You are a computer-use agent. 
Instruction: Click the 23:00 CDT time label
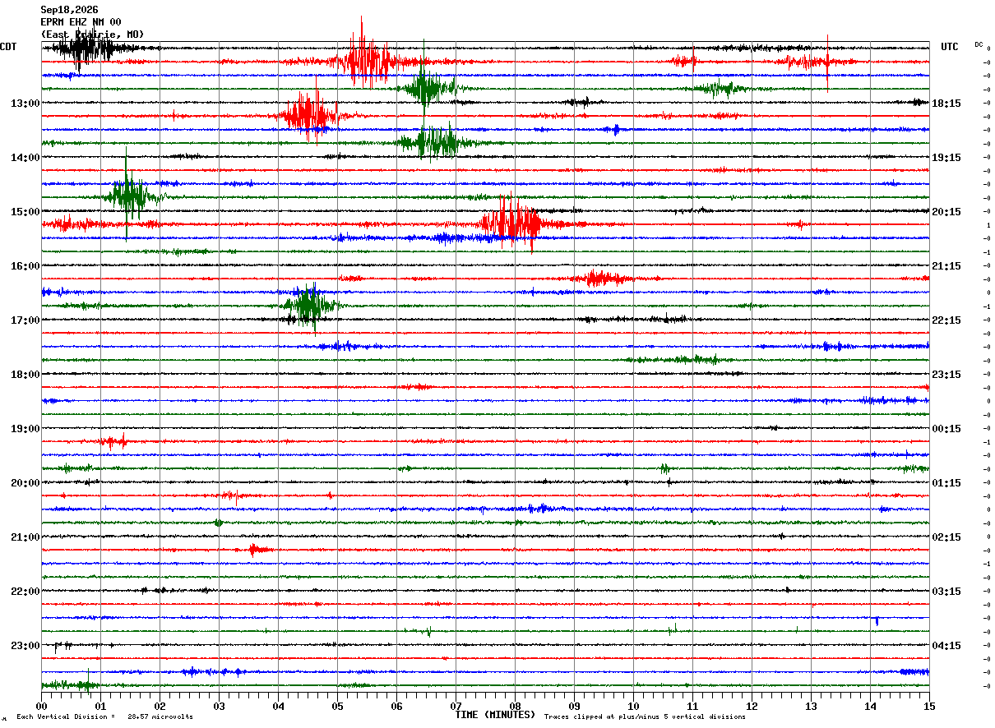point(25,646)
